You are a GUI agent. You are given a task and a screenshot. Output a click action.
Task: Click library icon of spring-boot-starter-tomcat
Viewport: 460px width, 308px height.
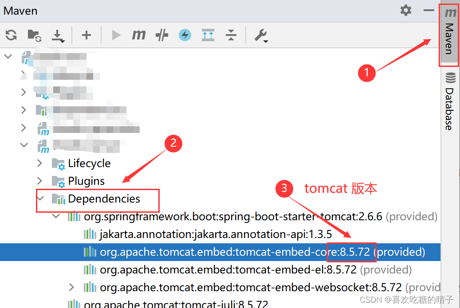(74, 217)
